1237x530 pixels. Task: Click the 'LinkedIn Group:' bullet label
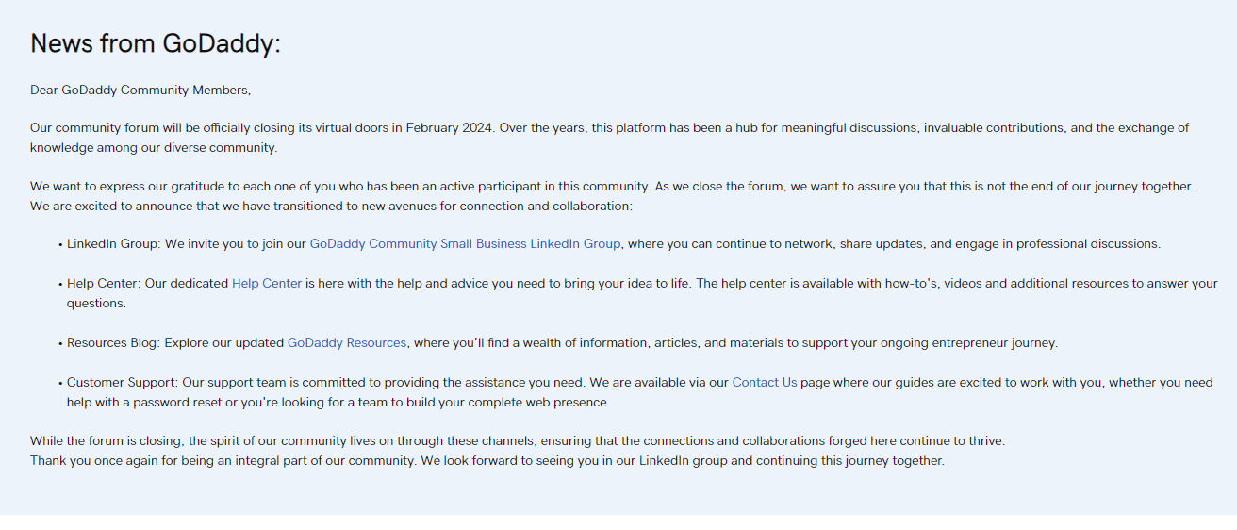[114, 243]
